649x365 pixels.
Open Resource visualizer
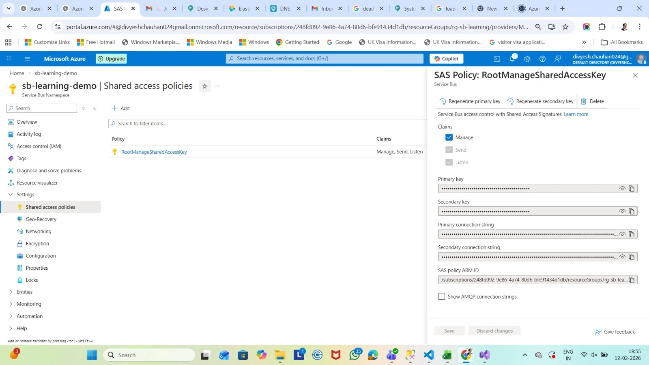[x=37, y=183]
